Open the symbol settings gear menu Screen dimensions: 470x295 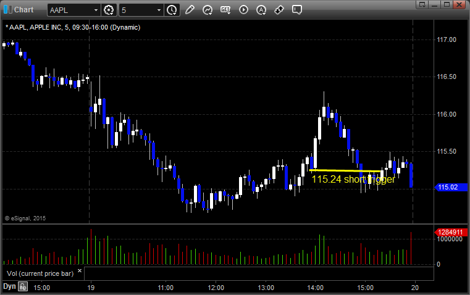coord(109,10)
